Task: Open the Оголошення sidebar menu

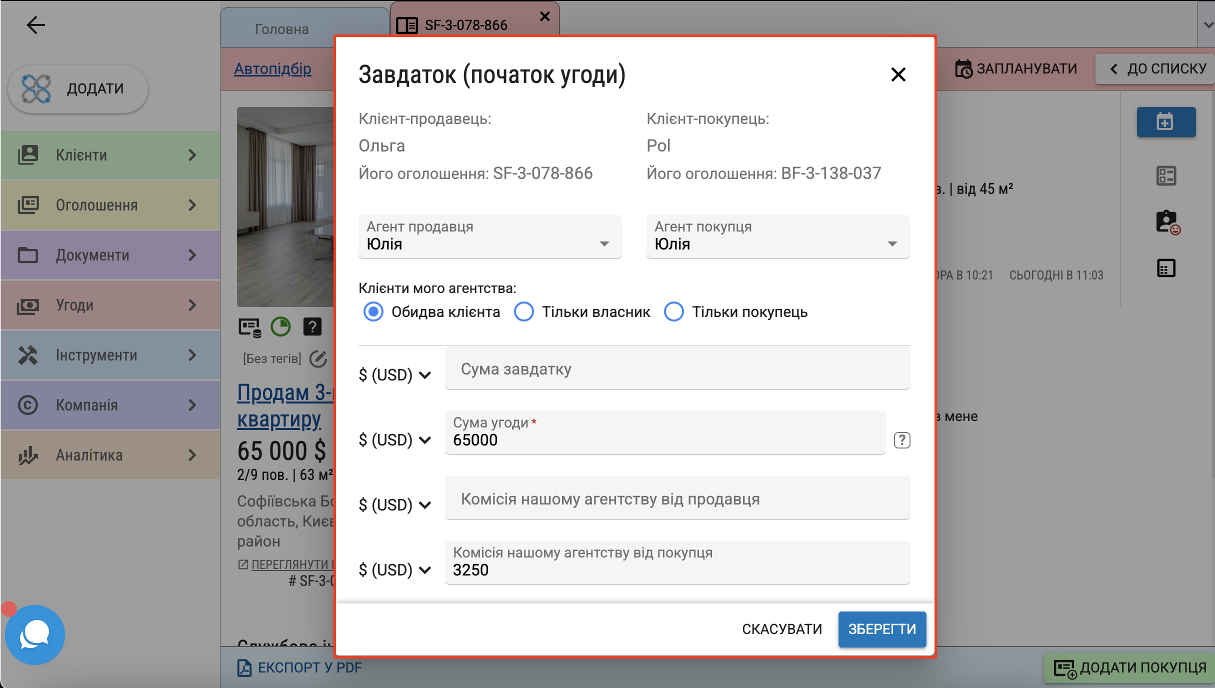Action: pos(110,205)
